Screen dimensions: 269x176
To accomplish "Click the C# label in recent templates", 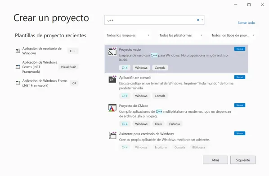I will click(74, 83).
